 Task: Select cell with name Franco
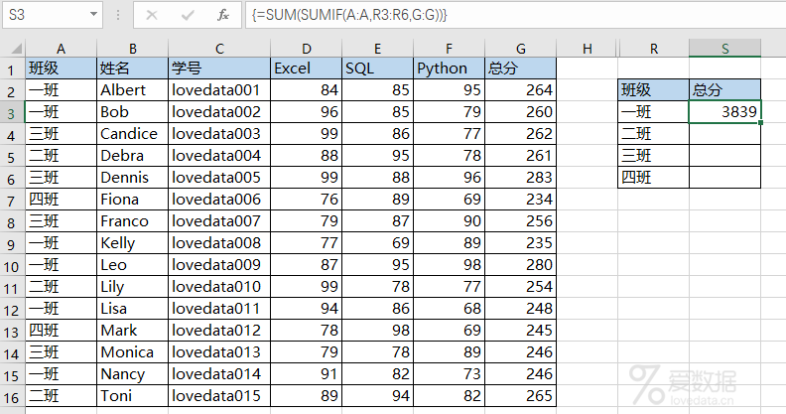(132, 221)
